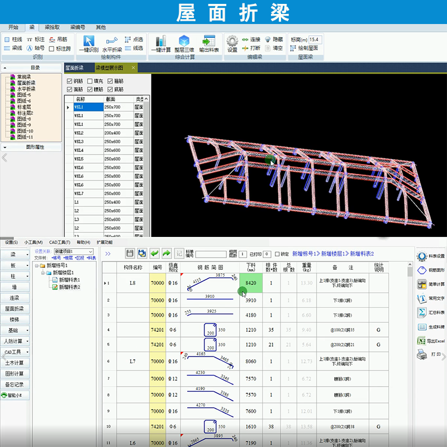Select the 柱线 recognition tool

pos(13,39)
